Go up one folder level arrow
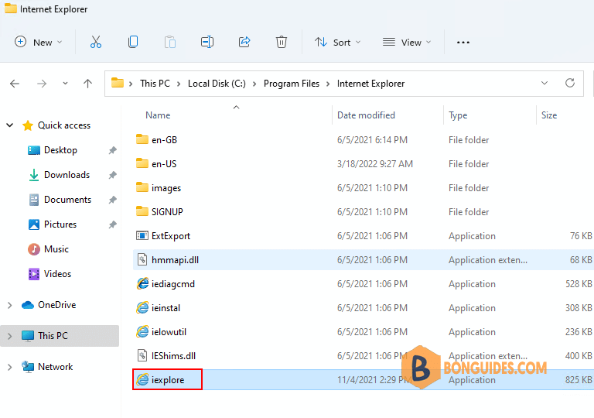594x418 pixels. point(88,84)
